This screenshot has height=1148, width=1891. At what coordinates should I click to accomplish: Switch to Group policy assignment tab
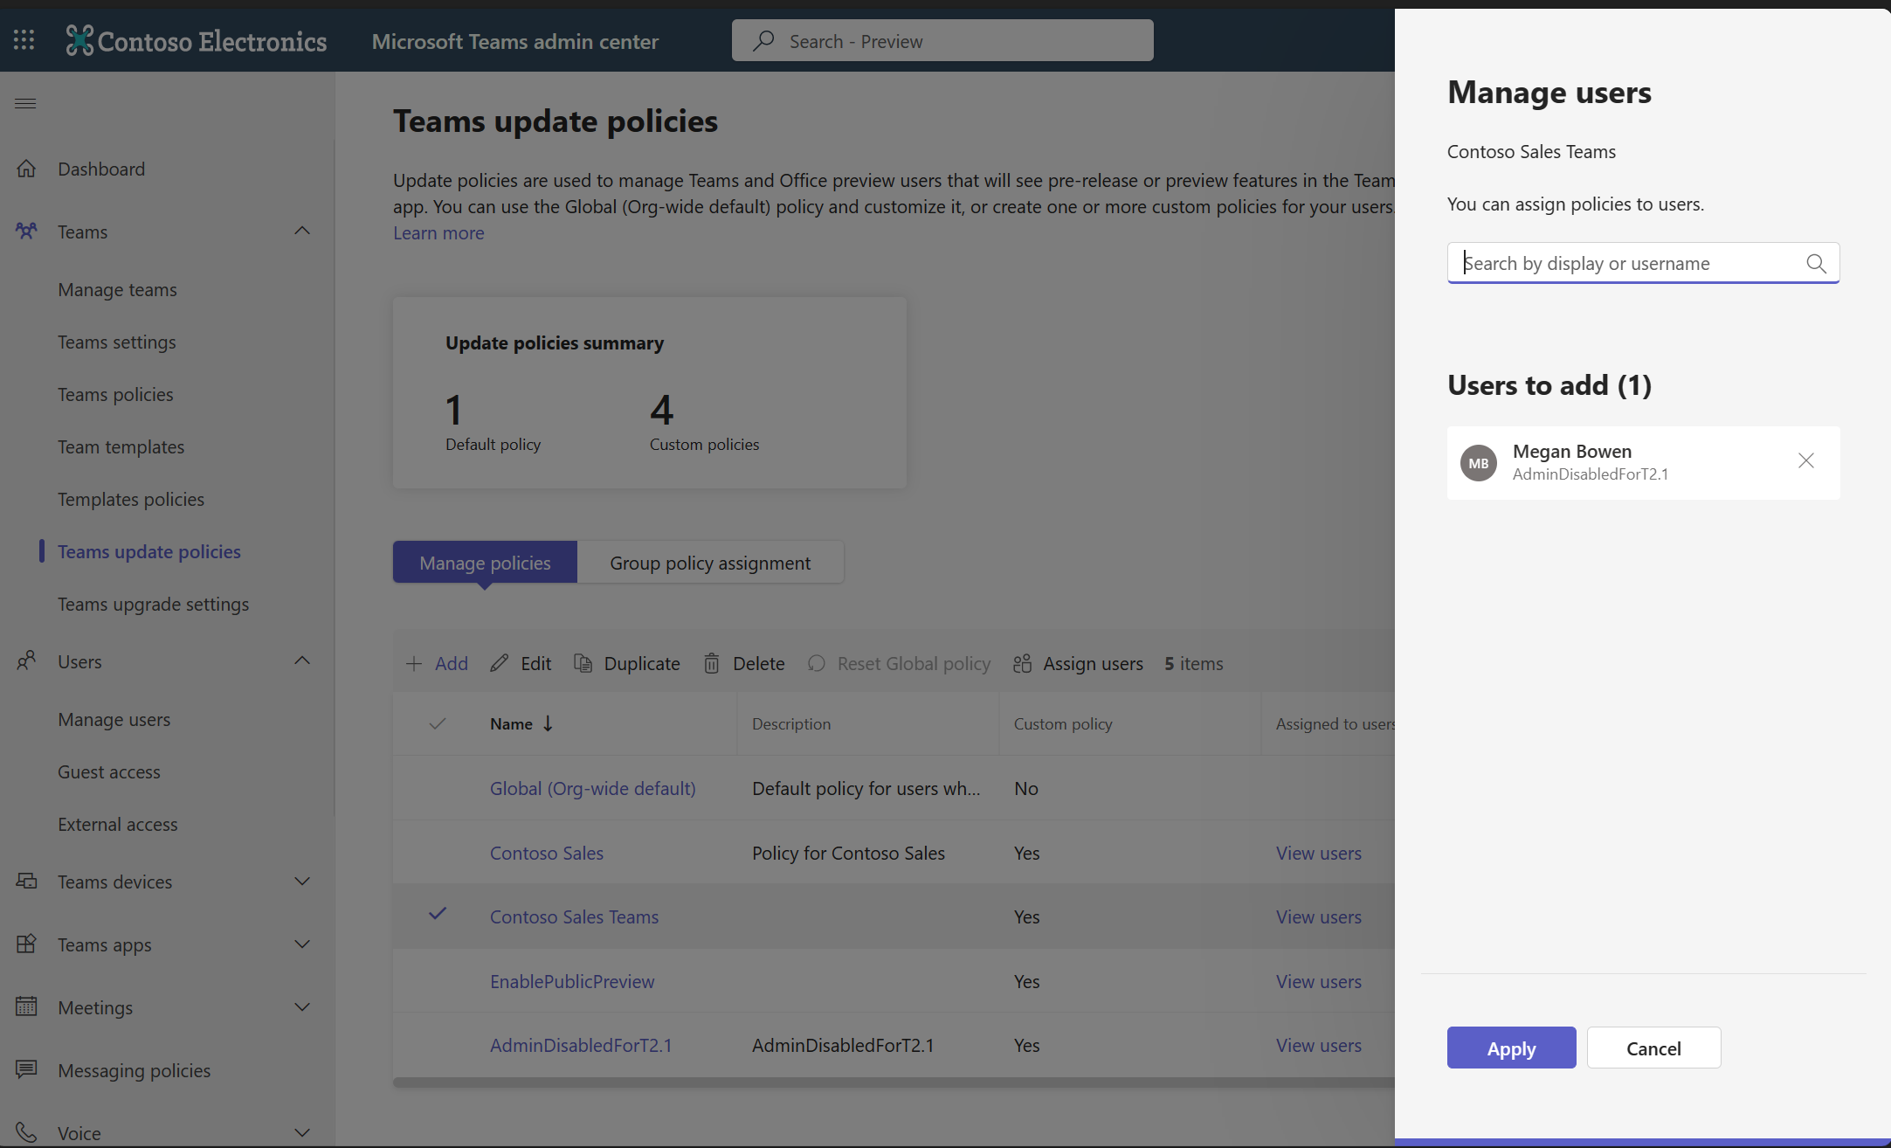(709, 562)
